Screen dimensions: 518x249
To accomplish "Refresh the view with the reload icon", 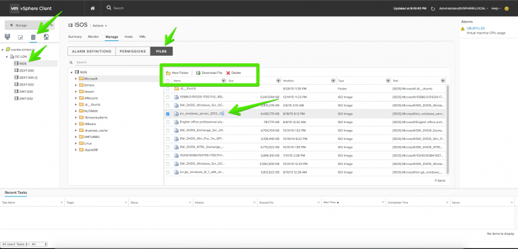I will tap(433, 9).
